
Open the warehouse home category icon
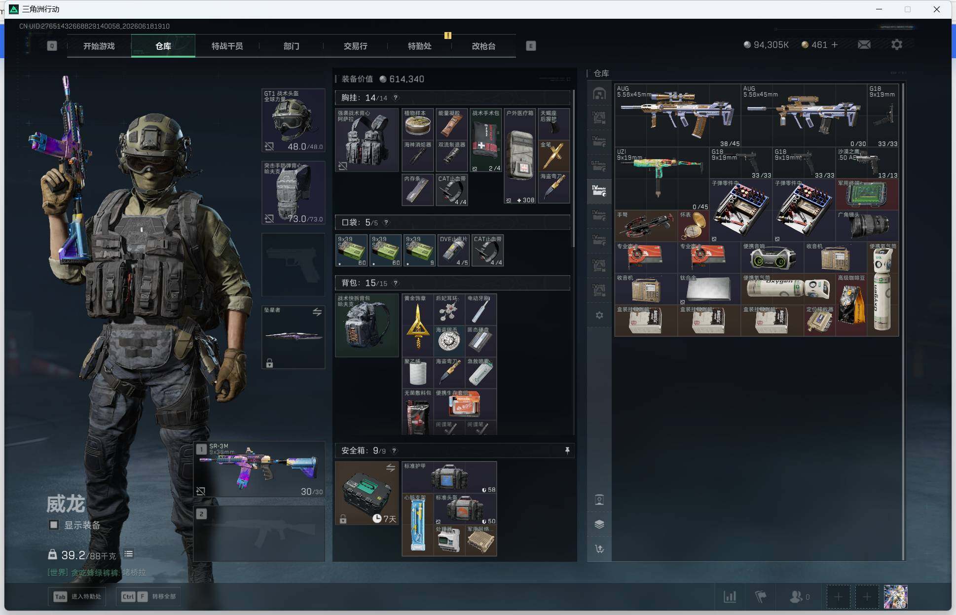pos(599,94)
